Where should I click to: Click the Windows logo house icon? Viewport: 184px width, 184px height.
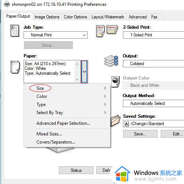(123, 174)
